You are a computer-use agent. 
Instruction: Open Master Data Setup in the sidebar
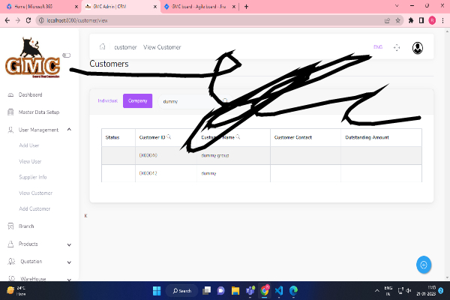coord(38,112)
